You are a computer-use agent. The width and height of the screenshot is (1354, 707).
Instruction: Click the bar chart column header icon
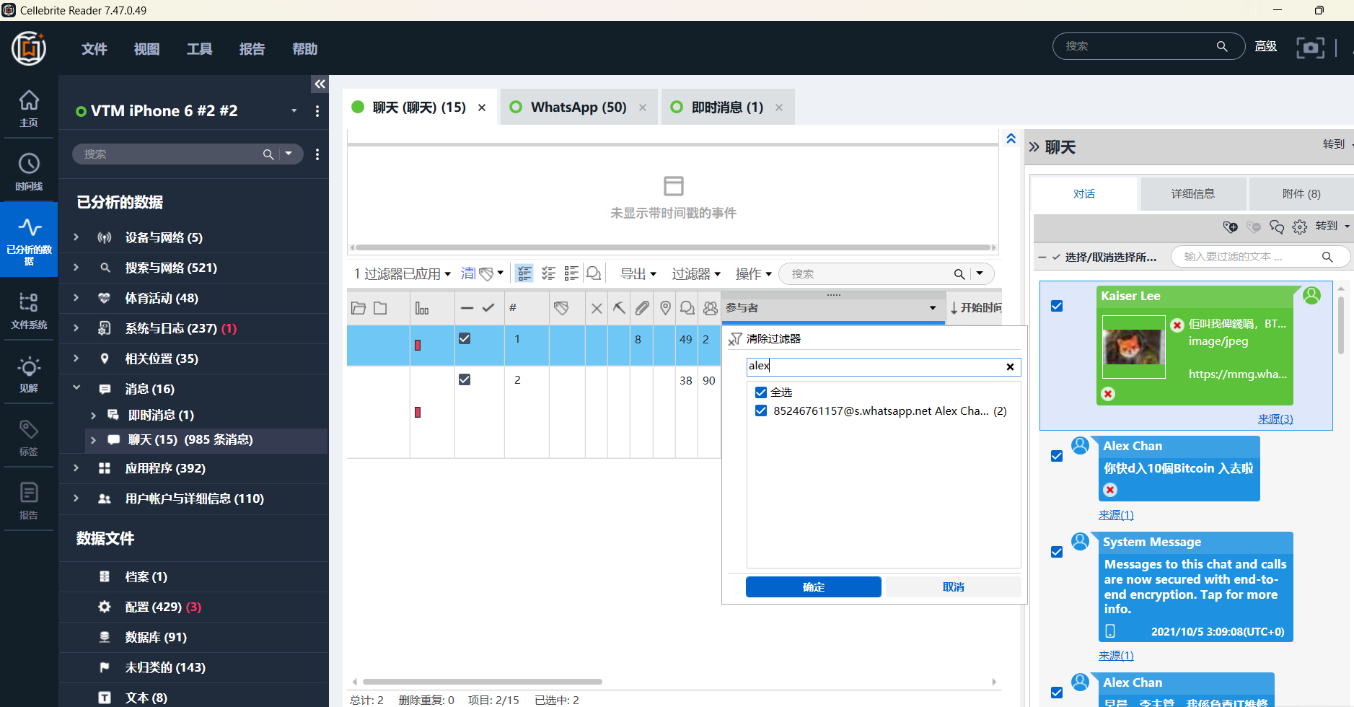(x=422, y=308)
